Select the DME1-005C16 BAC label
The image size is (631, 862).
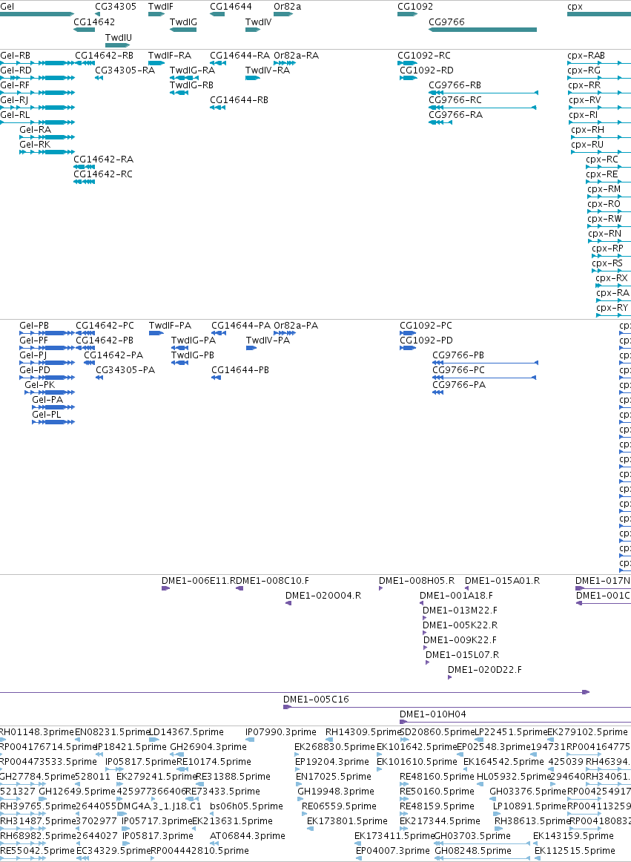tap(316, 700)
